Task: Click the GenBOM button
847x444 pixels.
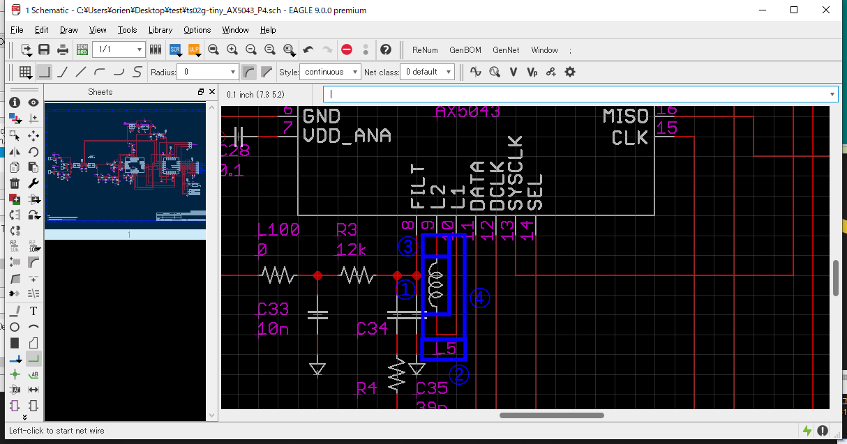Action: 465,50
